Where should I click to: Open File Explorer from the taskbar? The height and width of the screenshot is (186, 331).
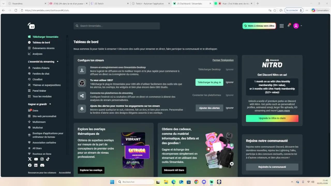[166, 182]
